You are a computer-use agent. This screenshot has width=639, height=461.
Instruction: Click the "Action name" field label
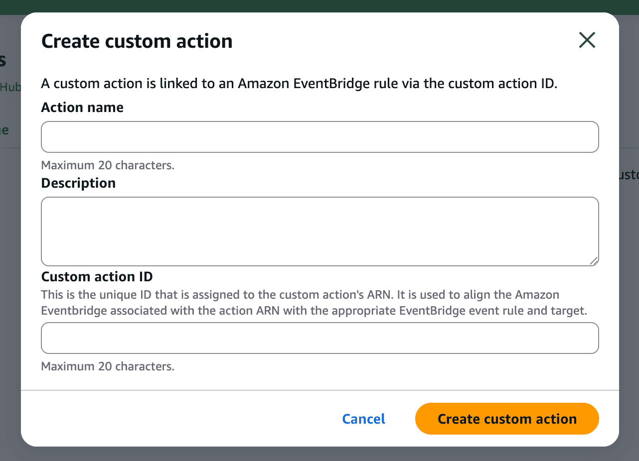[82, 108]
